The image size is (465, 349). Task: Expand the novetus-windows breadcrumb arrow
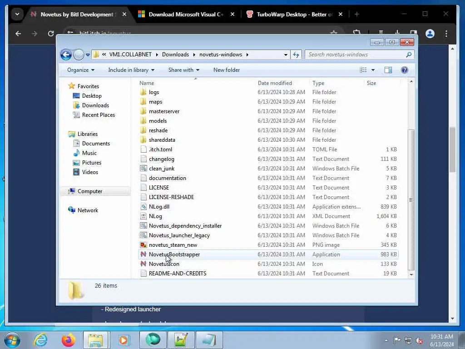(x=247, y=55)
